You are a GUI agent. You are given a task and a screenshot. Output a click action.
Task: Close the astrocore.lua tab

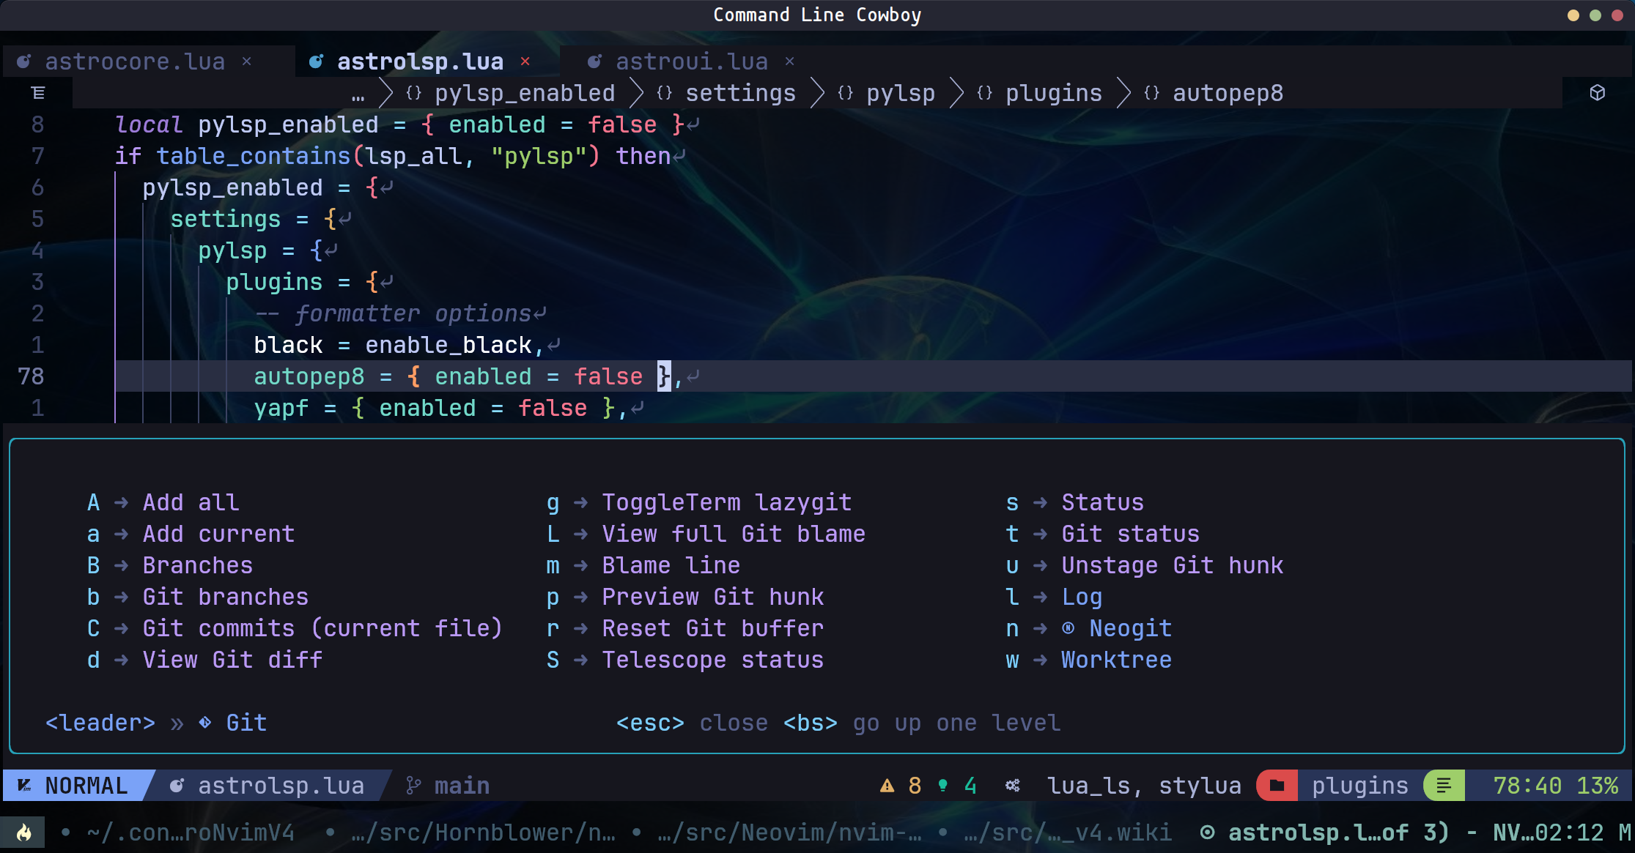(247, 62)
